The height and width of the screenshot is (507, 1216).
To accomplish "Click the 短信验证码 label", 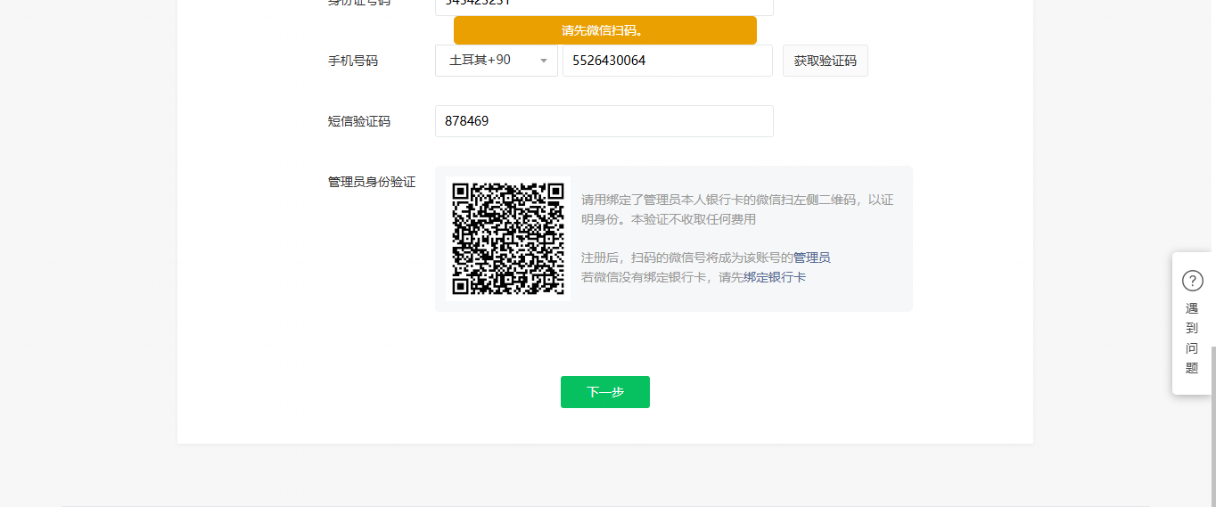I will (359, 121).
